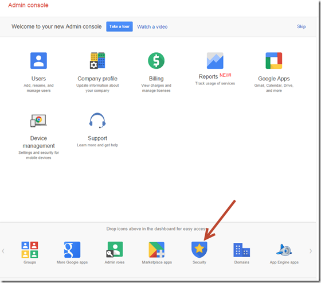Viewport: 321px width, 283px height.
Task: Click the Device management label
Action: coord(38,142)
